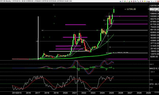Click the 50280.00 price axis label

(154, 38)
